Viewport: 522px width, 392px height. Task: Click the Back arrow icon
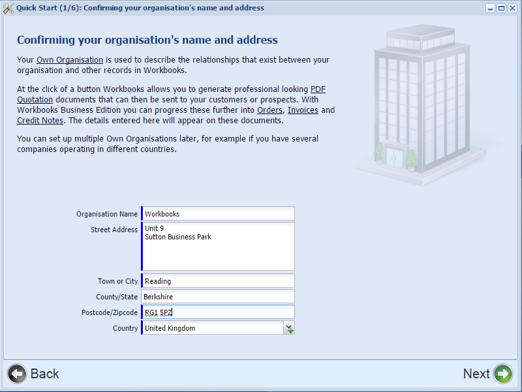[17, 374]
